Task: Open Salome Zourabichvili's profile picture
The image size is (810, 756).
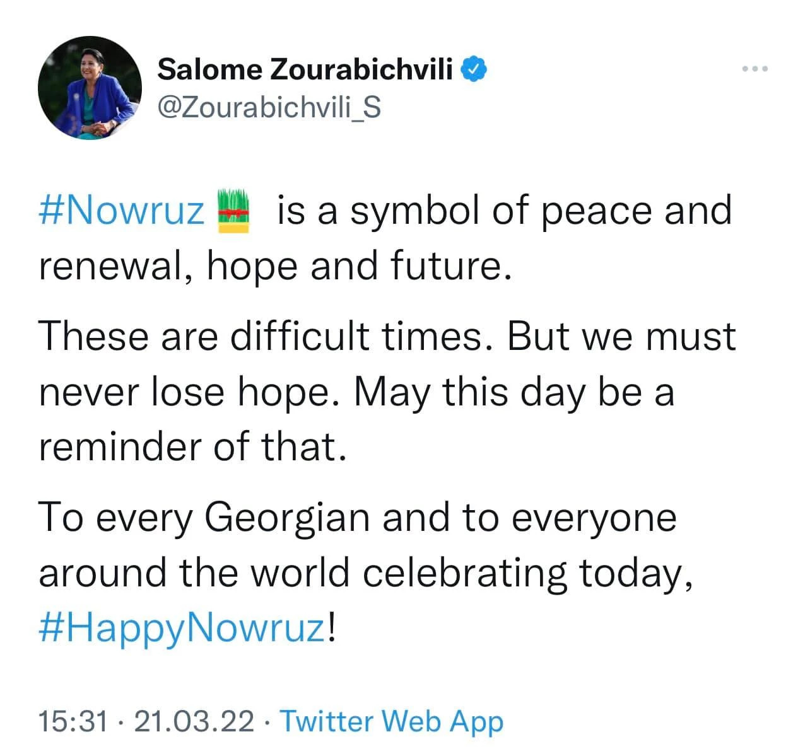Action: [x=90, y=88]
